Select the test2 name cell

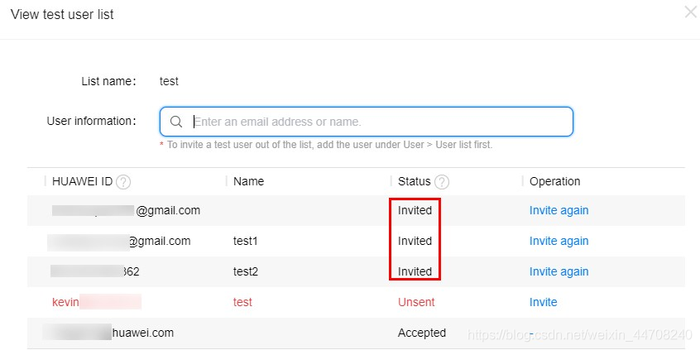tap(246, 271)
